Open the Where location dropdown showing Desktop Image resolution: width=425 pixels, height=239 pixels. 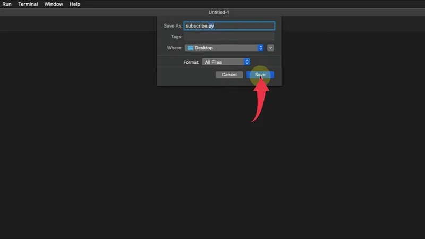pyautogui.click(x=224, y=48)
